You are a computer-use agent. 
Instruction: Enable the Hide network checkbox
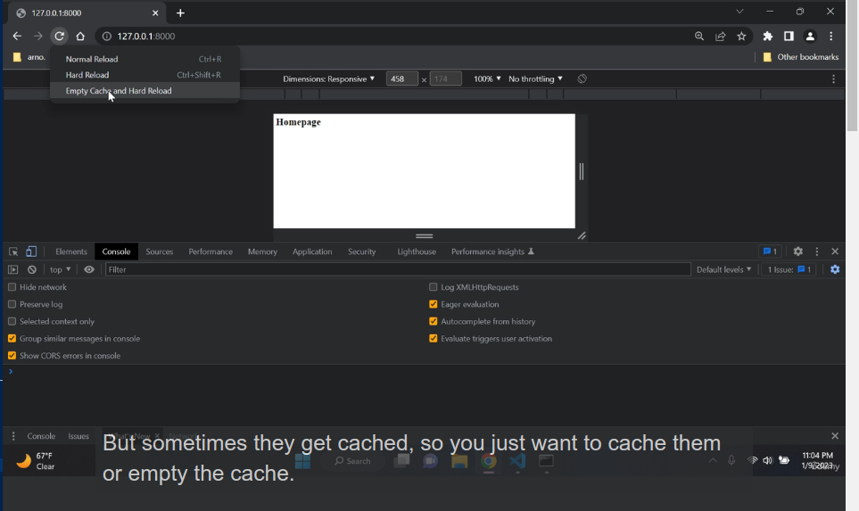[12, 287]
